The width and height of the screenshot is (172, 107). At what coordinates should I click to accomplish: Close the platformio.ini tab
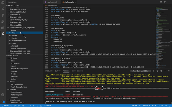point(76,2)
